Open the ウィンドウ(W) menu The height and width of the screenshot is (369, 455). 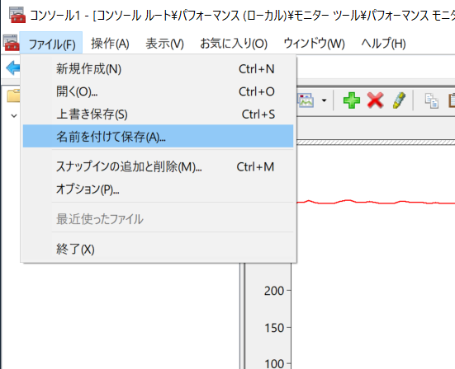314,44
